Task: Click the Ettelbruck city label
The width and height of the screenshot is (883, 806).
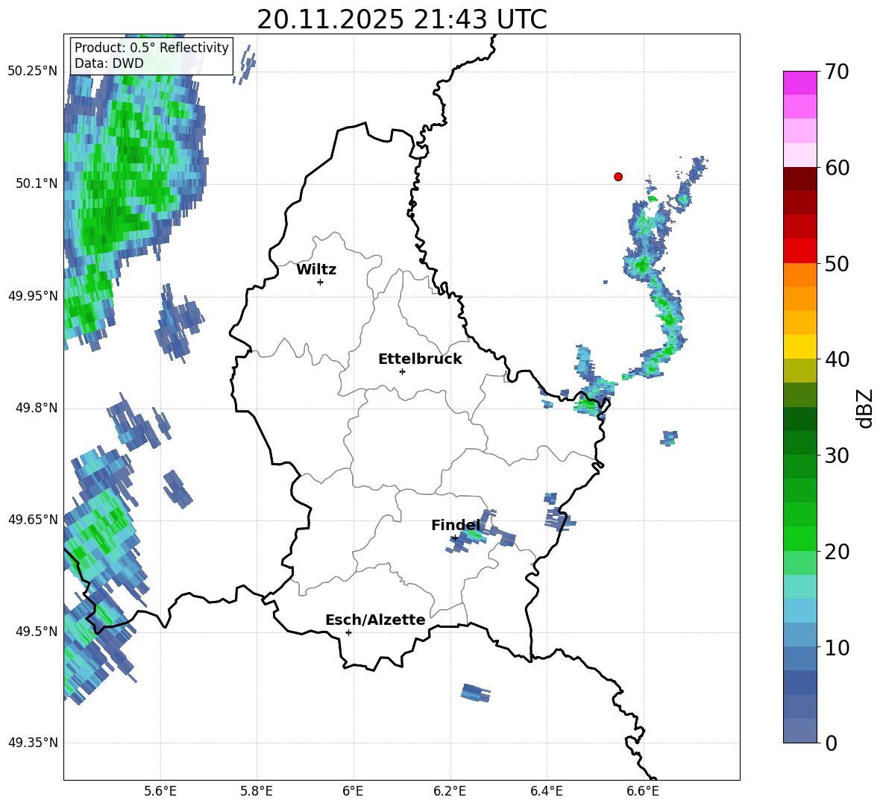Action: [x=420, y=359]
